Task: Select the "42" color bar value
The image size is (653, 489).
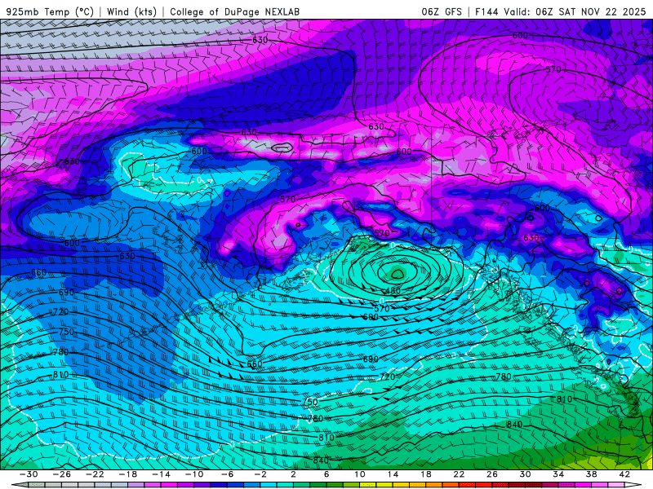Action: (624, 474)
